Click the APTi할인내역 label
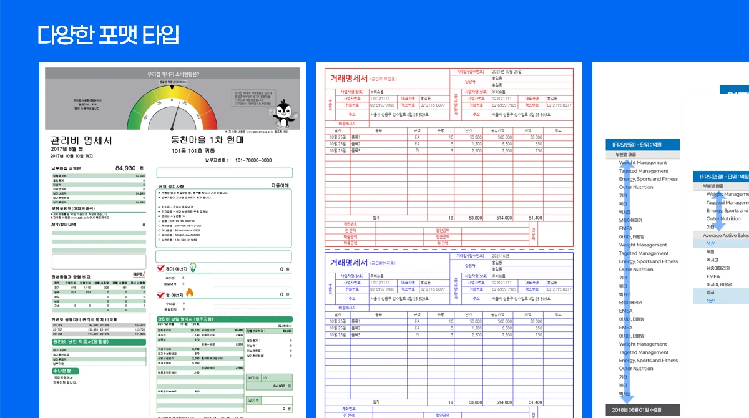This screenshot has width=749, height=418. [63, 225]
